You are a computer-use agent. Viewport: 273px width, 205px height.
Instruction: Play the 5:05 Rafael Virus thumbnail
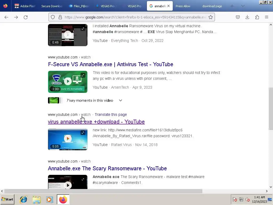(68, 139)
